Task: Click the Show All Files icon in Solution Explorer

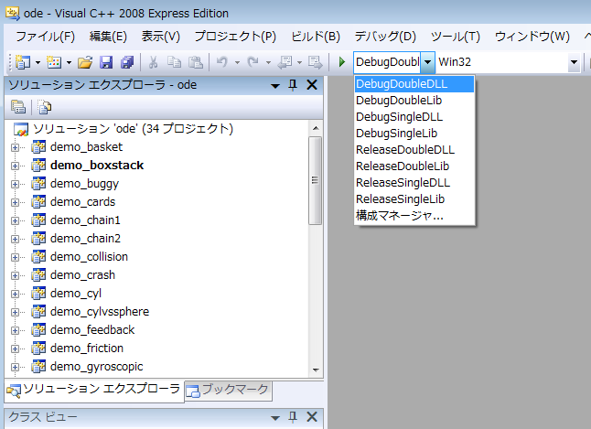Action: pos(45,107)
